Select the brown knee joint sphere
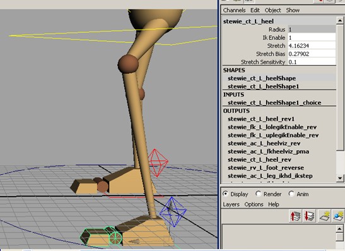 [128, 64]
